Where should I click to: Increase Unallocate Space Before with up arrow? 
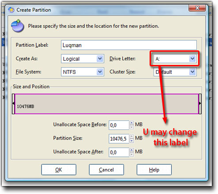tap(132, 123)
